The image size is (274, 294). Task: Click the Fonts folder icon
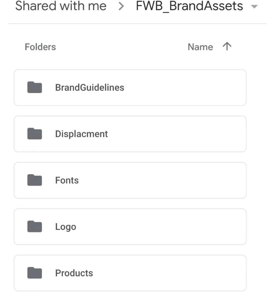34,180
